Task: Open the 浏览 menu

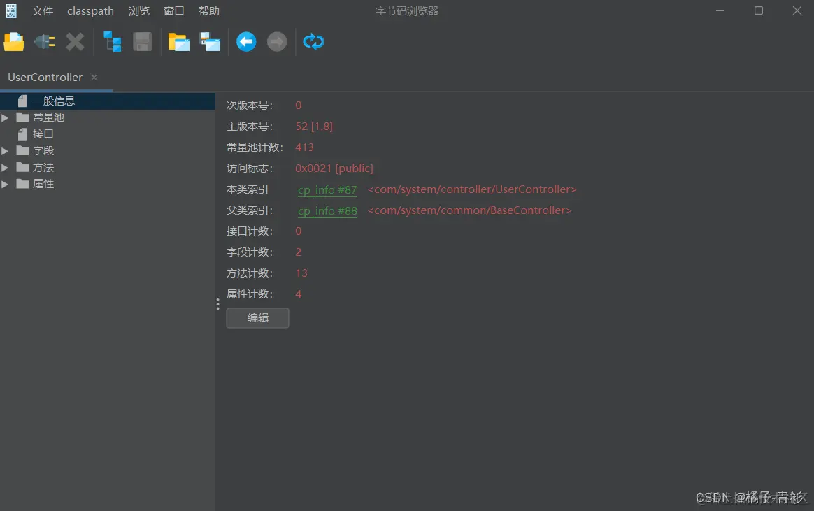Action: coord(139,11)
